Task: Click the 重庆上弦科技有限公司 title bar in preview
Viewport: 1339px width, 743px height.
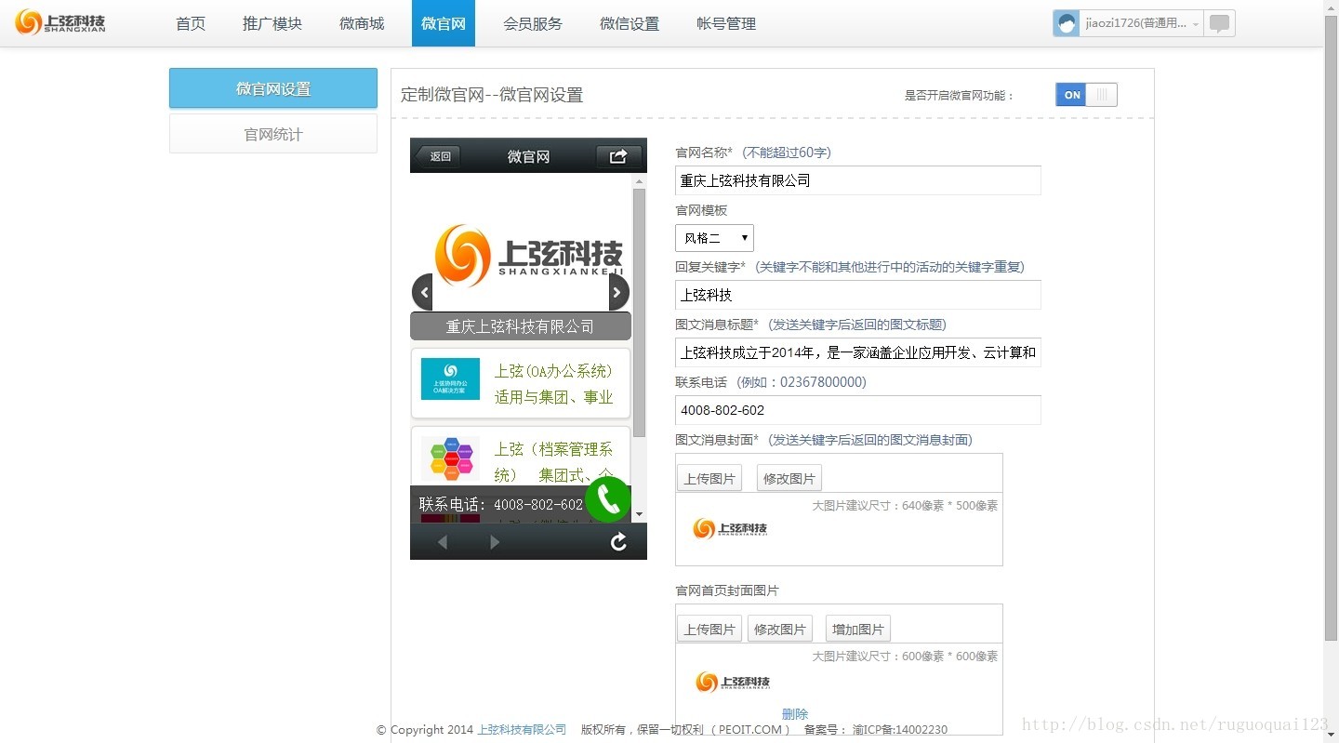Action: click(521, 326)
